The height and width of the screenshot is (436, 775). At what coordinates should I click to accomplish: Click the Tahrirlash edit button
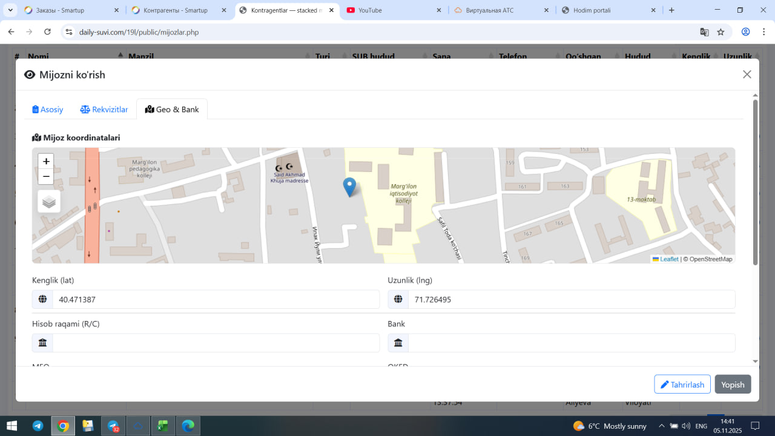pyautogui.click(x=682, y=385)
